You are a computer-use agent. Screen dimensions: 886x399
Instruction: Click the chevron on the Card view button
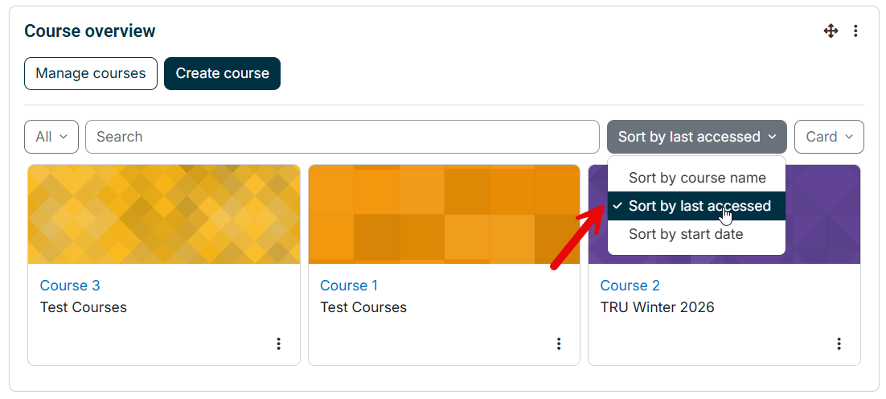[x=849, y=137]
